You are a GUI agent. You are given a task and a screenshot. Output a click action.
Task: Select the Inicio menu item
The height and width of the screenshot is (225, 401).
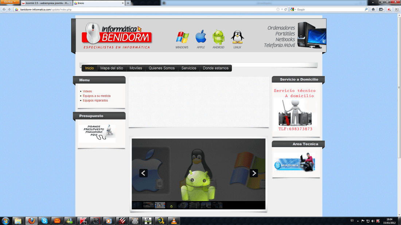89,68
